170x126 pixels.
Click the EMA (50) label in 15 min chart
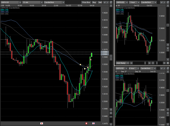point(5,14)
